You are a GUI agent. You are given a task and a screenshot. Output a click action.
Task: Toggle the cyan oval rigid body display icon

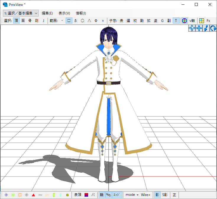click(x=61, y=195)
